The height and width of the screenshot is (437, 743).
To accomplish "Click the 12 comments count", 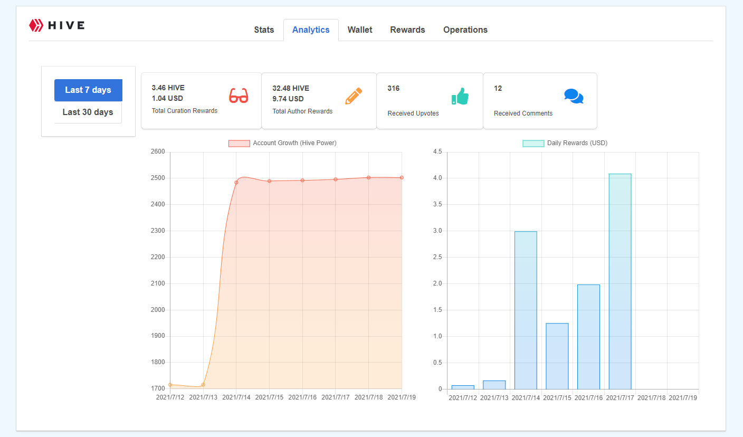I will [x=498, y=88].
